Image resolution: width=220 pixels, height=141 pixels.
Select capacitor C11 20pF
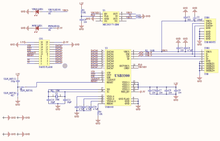65,100
